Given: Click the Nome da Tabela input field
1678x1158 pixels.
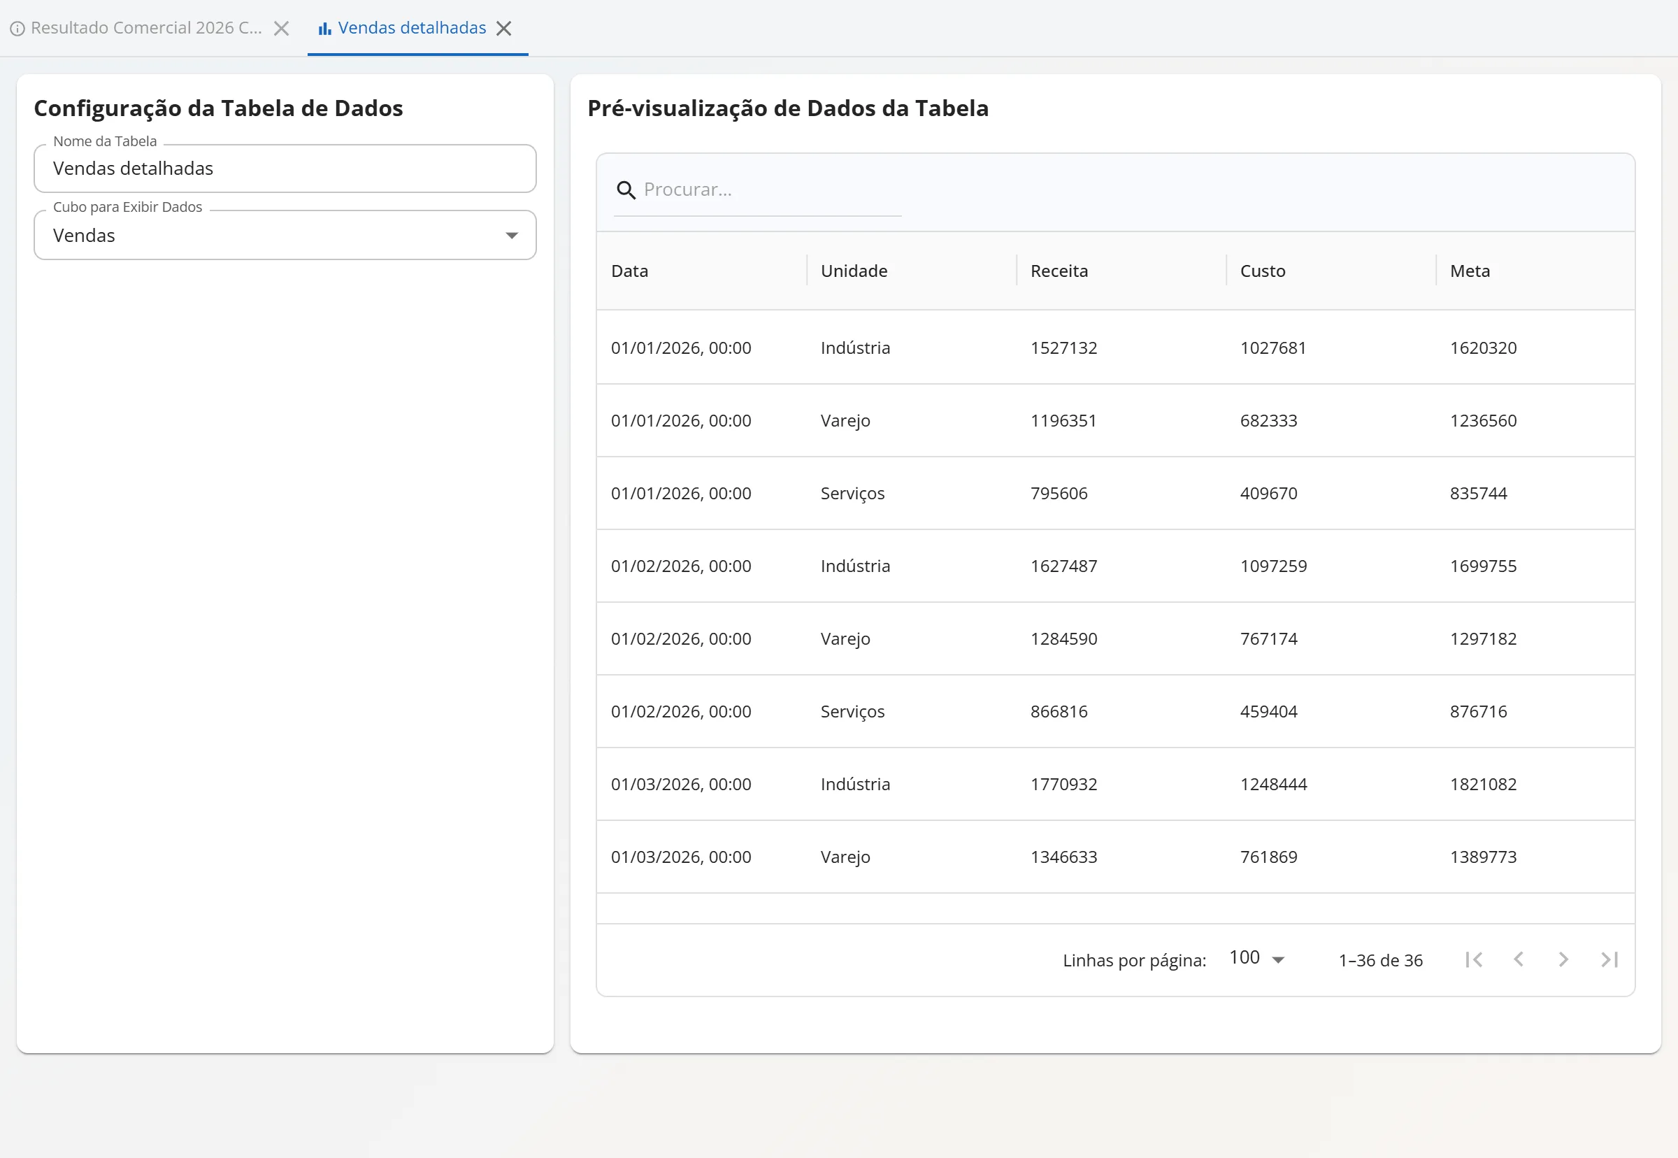Looking at the screenshot, I should click(285, 169).
